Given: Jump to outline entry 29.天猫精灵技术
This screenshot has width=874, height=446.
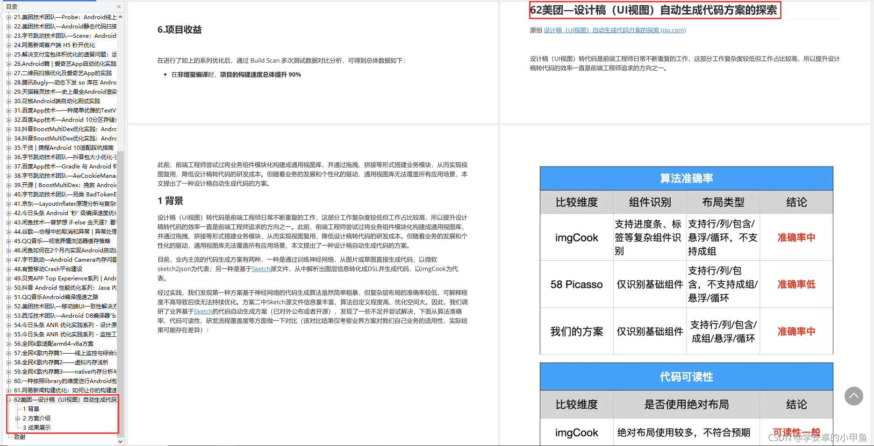Looking at the screenshot, I should [x=65, y=92].
